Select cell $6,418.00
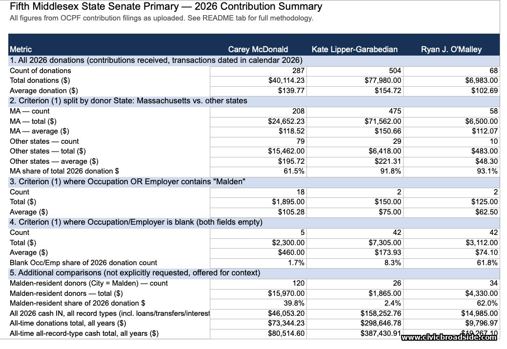Image resolution: width=507 pixels, height=349 pixels. click(355, 152)
